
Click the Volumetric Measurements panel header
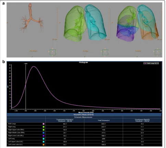point(83,115)
